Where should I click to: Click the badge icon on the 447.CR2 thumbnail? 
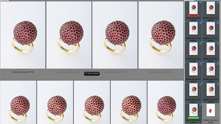tap(218, 3)
